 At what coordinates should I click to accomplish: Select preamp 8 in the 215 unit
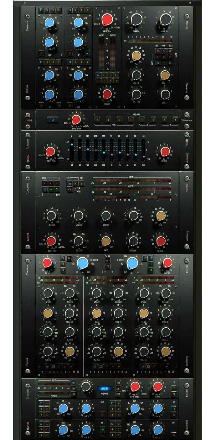click(x=175, y=120)
